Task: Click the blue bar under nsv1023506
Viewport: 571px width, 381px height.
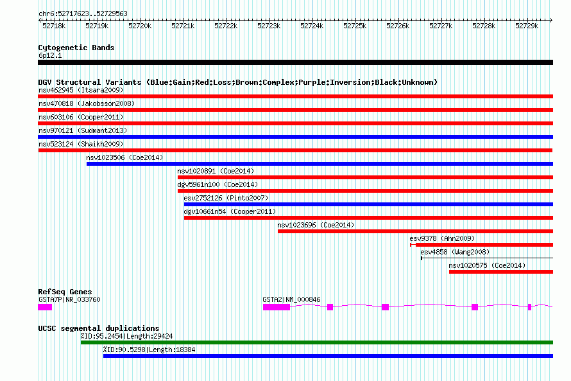Action: click(x=320, y=164)
